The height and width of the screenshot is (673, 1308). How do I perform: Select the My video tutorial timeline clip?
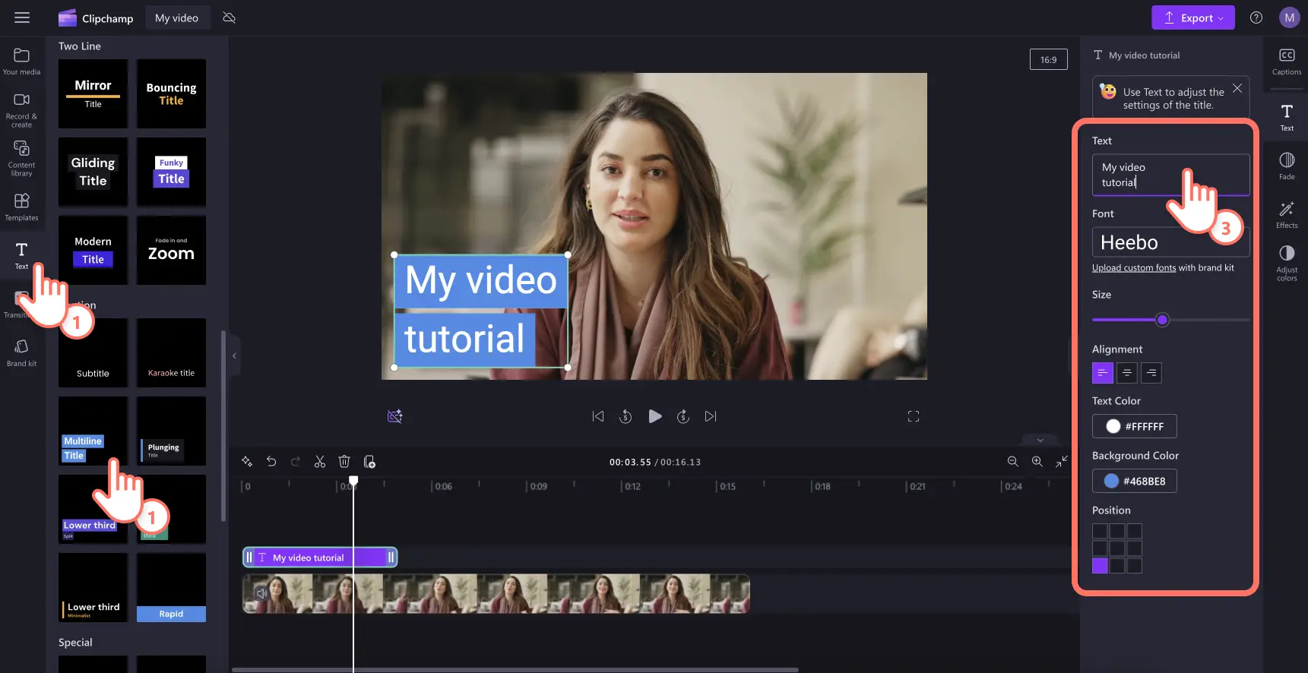pos(320,558)
